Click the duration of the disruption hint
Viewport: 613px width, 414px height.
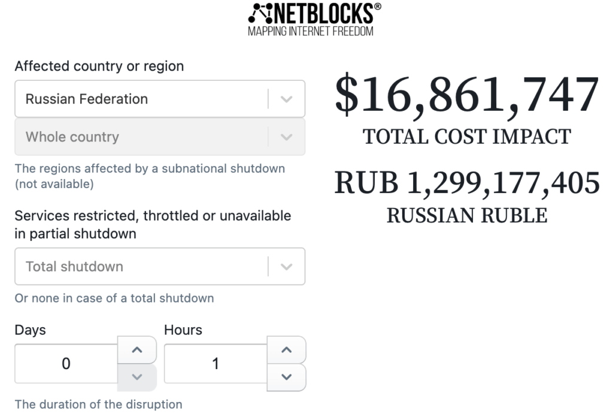99,404
